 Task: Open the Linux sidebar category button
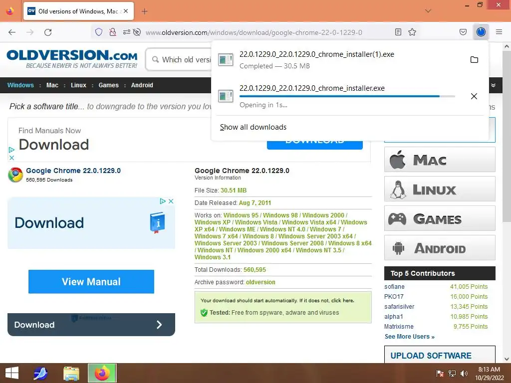click(x=440, y=189)
